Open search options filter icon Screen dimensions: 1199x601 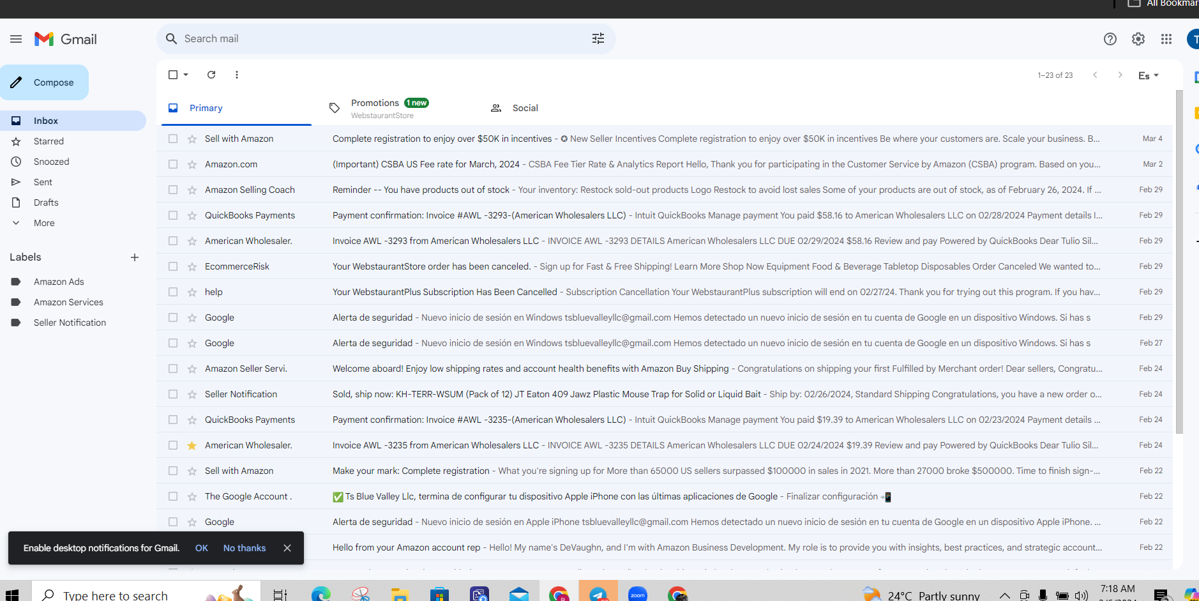pos(598,39)
